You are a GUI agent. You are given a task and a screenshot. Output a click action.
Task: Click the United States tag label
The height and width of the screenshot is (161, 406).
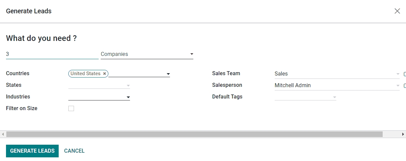click(85, 74)
